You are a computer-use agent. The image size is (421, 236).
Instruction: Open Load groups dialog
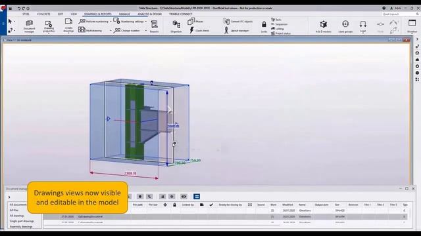click(x=345, y=26)
